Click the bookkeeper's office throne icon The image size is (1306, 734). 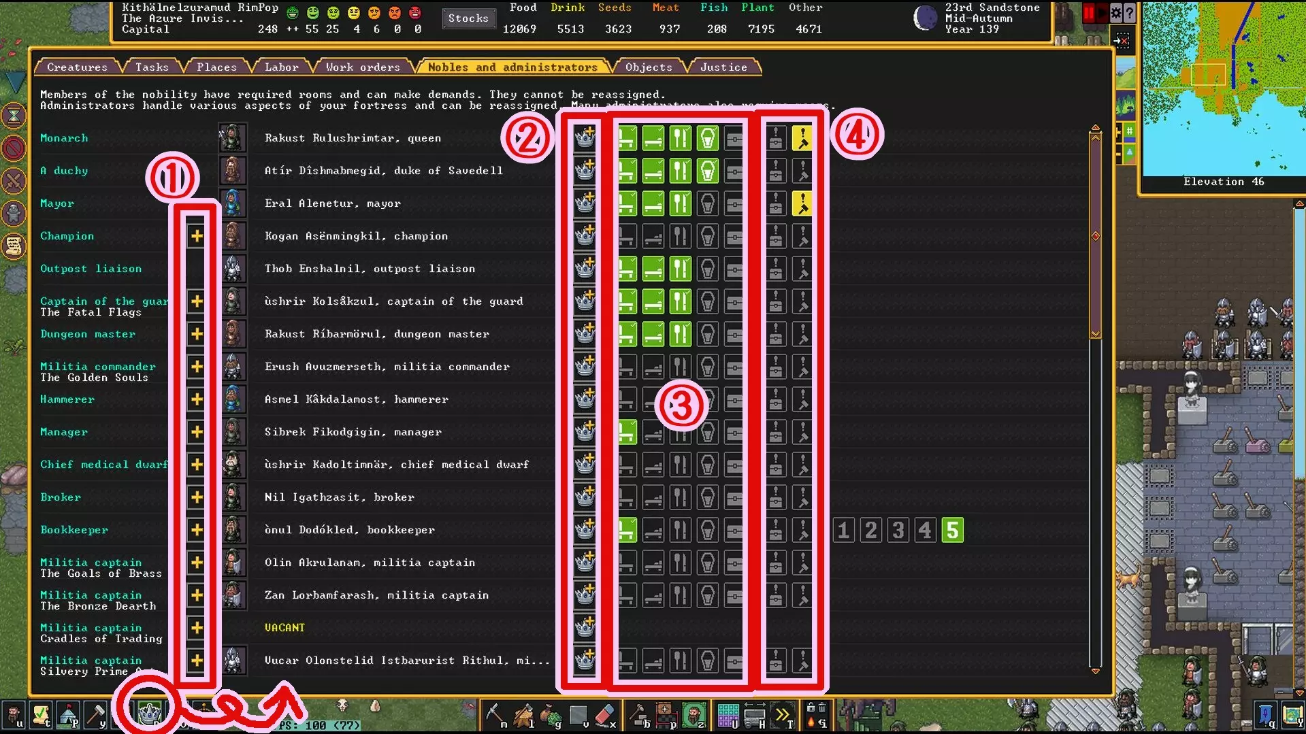click(x=627, y=530)
